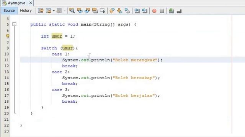245x137 pixels.
Task: Click line number 11 in the gutter
Action: point(7,60)
